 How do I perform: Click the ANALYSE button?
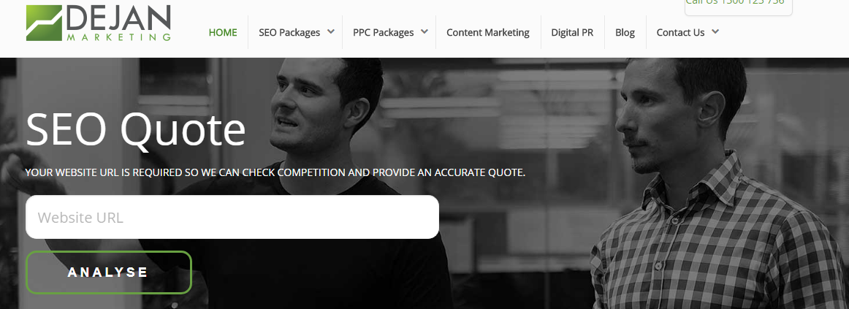pos(109,272)
